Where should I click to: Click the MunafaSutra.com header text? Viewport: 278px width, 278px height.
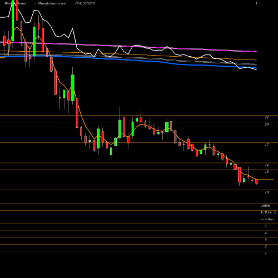[52, 3]
